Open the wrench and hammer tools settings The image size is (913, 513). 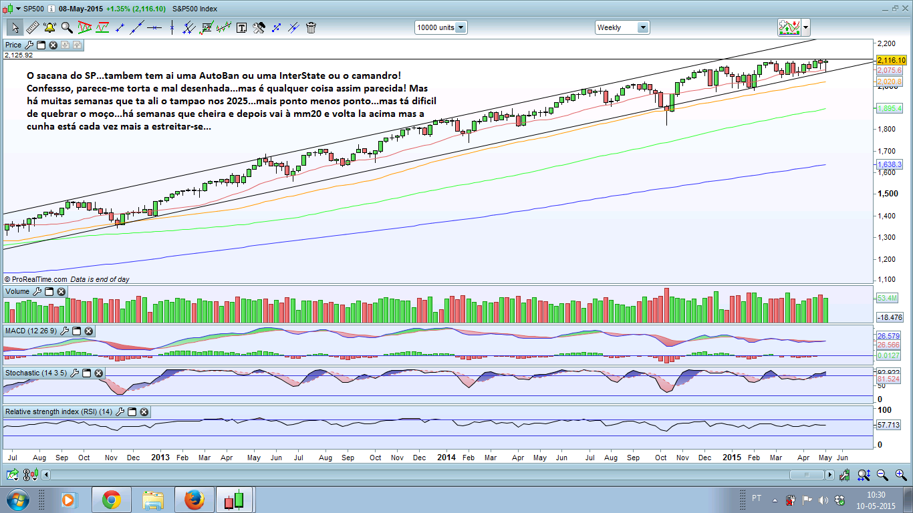[x=259, y=27]
